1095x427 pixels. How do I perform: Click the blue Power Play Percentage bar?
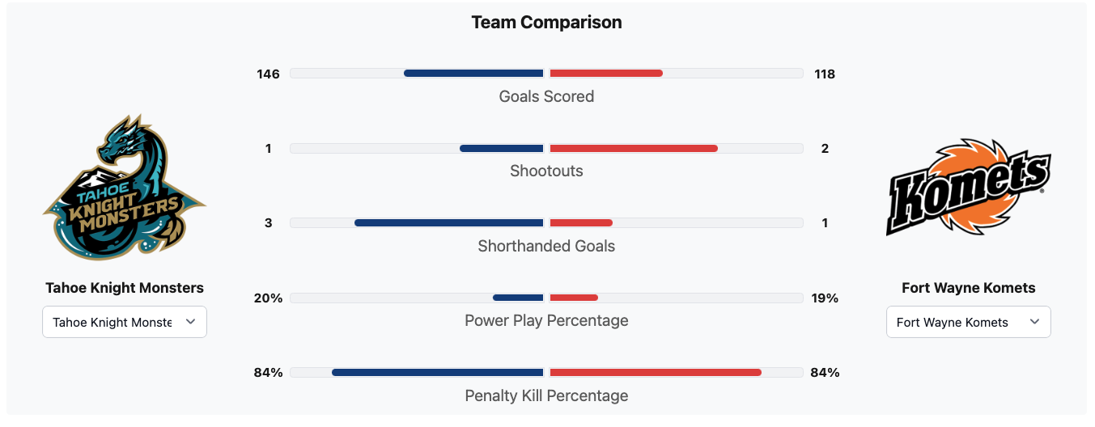[518, 298]
